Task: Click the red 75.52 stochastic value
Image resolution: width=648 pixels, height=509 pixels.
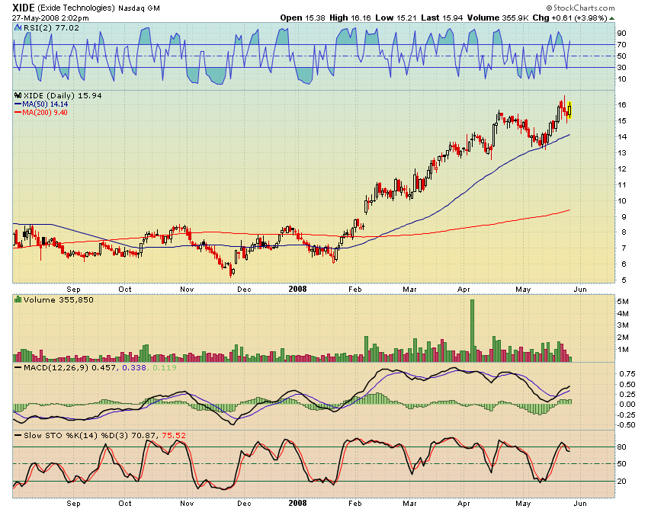Action: (x=174, y=435)
